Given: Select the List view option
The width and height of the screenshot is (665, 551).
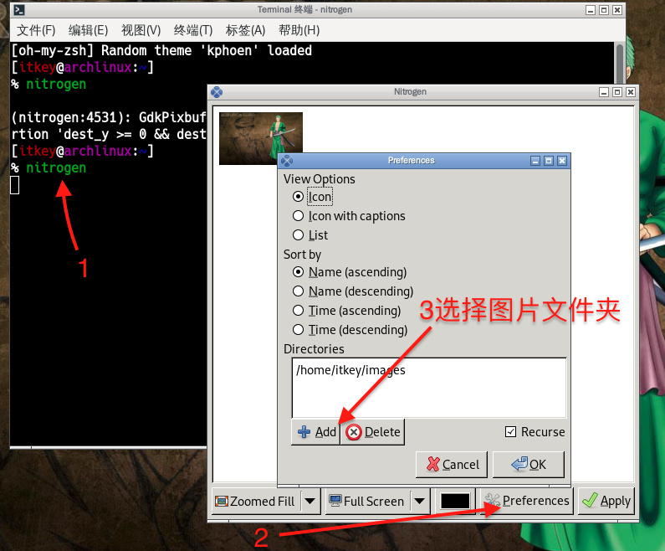Looking at the screenshot, I should (x=310, y=235).
